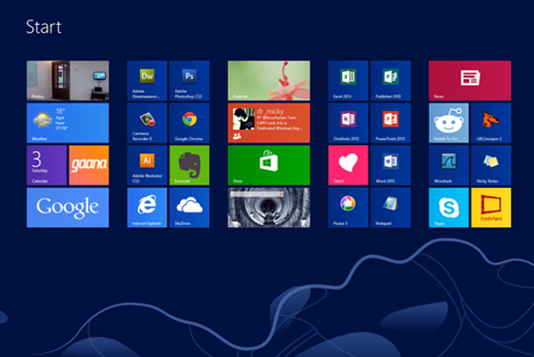This screenshot has width=534, height=357.
Task: Launch Excel 2013
Action: (348, 81)
